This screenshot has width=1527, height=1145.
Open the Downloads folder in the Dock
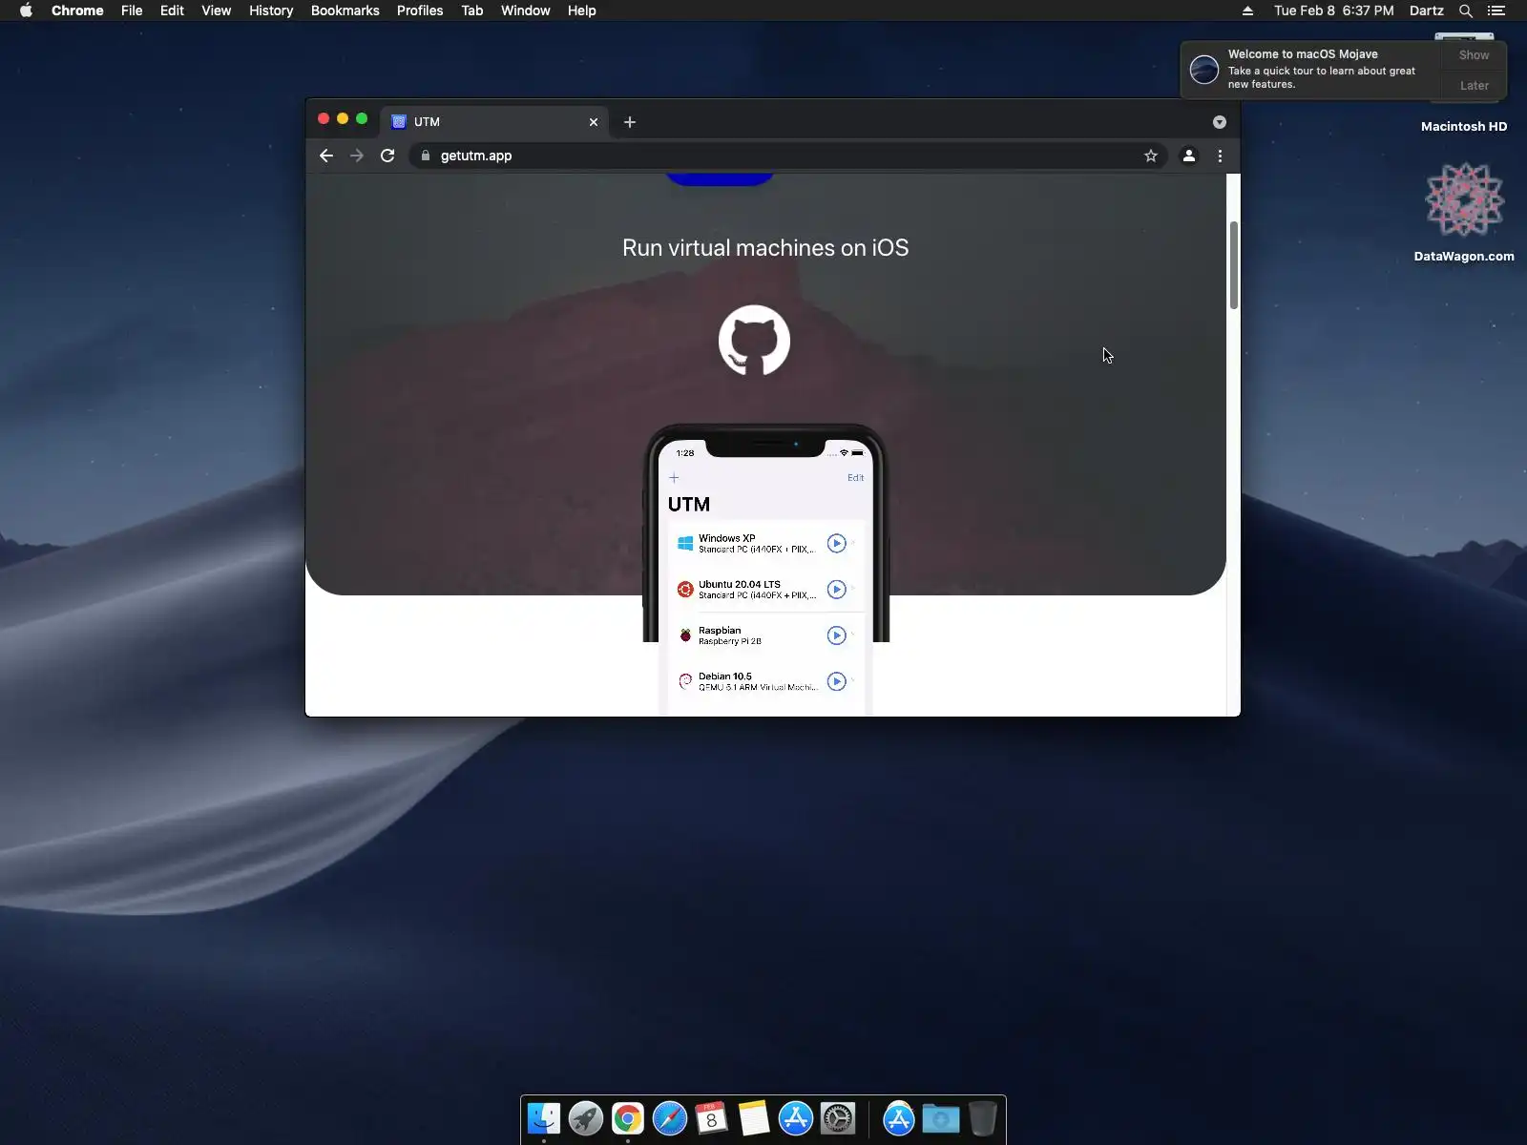941,1118
